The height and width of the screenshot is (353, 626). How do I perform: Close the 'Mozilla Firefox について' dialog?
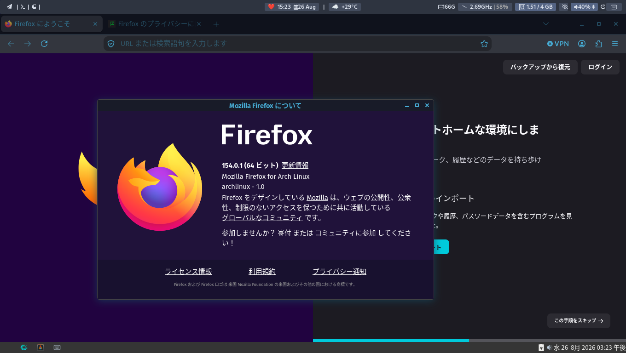coord(427,106)
